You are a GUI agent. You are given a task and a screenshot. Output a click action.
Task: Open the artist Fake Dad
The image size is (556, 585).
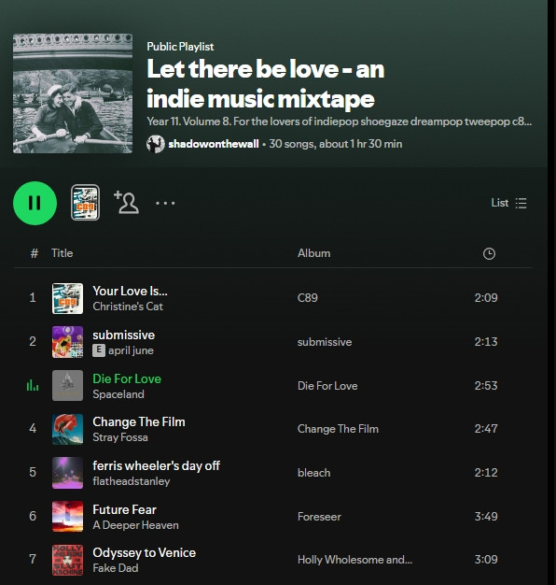point(116,568)
